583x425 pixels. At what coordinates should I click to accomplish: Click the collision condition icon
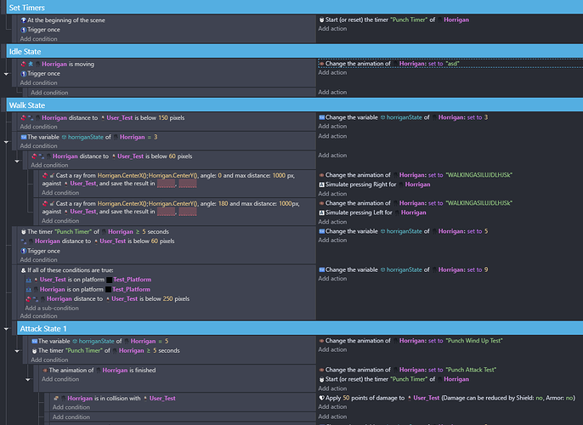pyautogui.click(x=56, y=399)
